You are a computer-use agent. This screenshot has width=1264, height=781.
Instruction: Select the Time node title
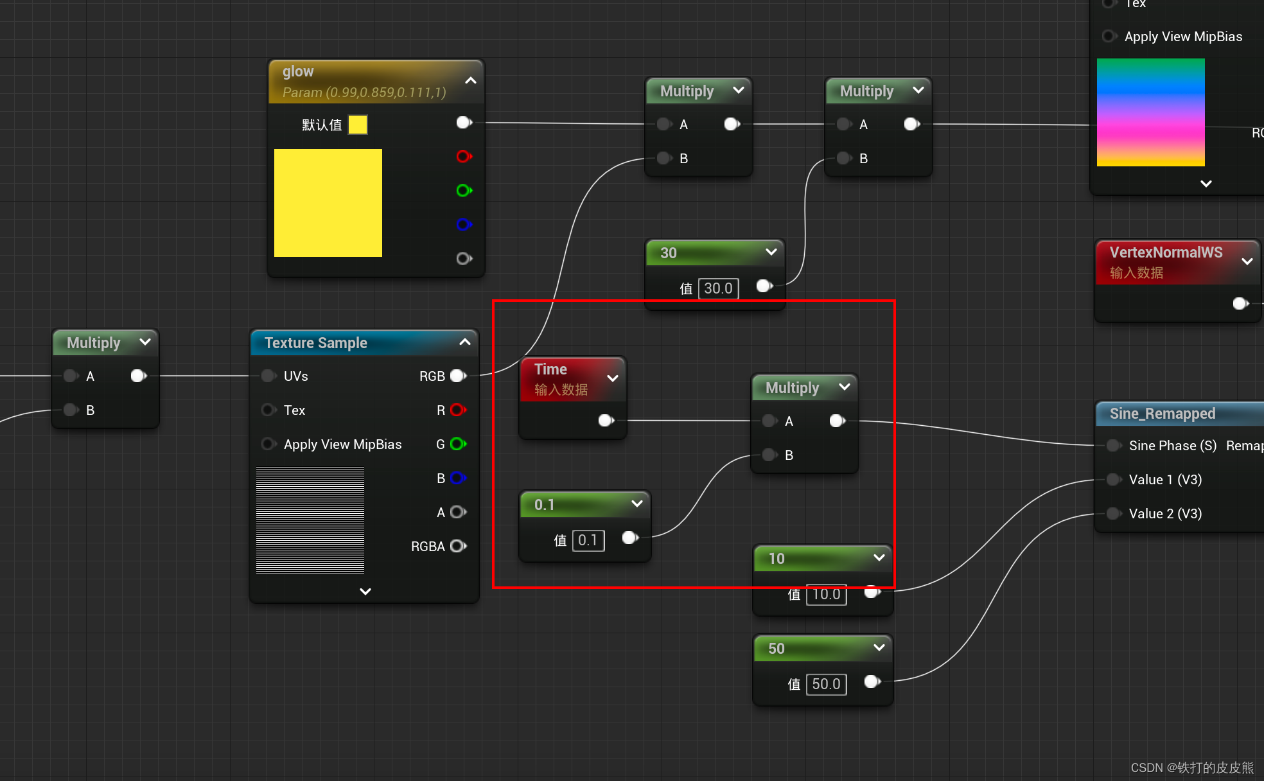coord(550,369)
